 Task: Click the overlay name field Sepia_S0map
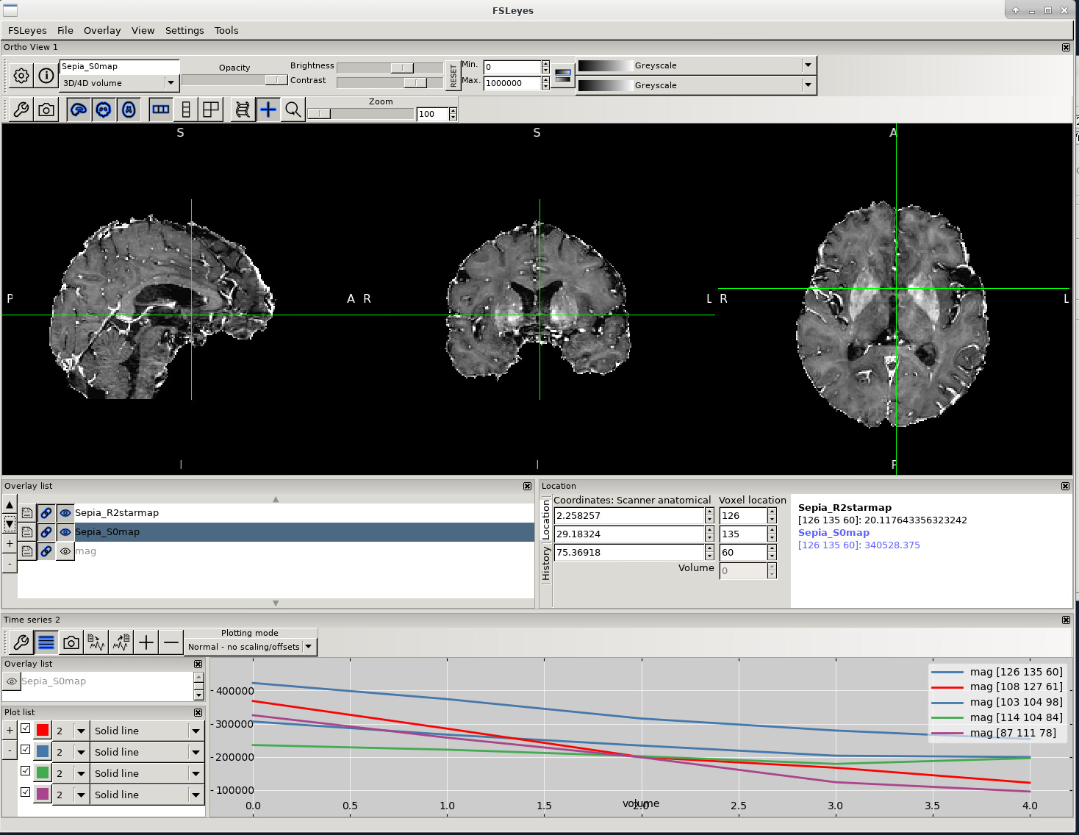point(119,66)
